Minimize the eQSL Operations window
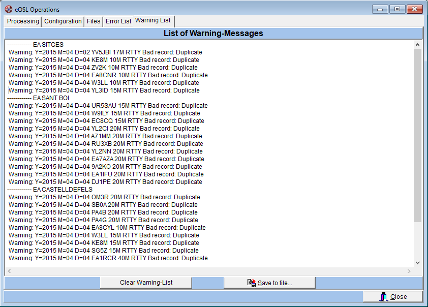This screenshot has width=428, height=307. (x=380, y=9)
